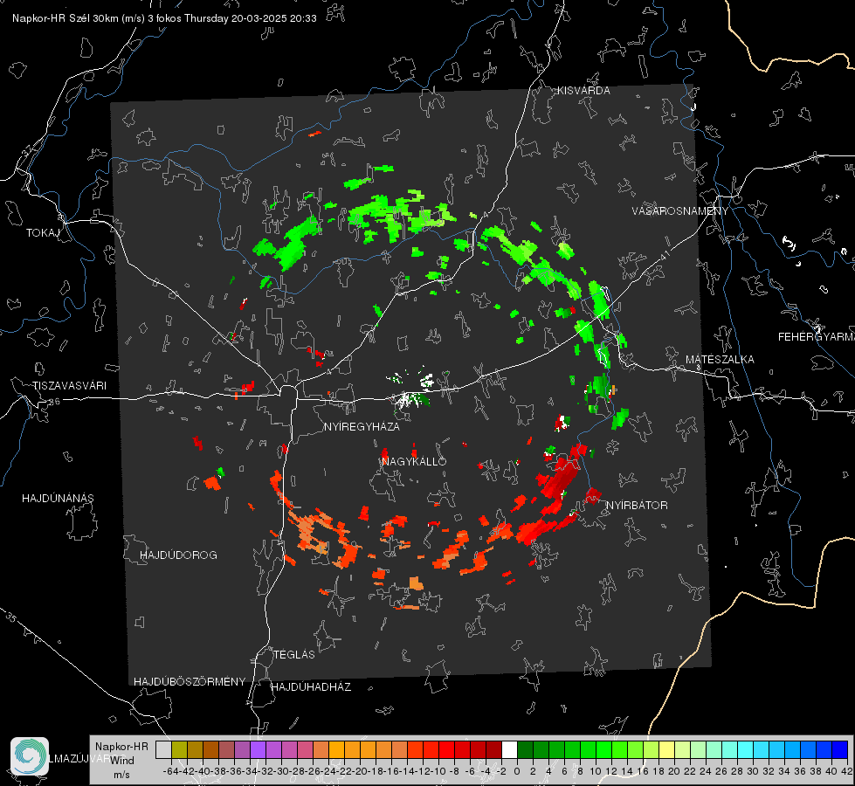Click road number 37 near Tokaj
The image size is (855, 786).
point(28,149)
